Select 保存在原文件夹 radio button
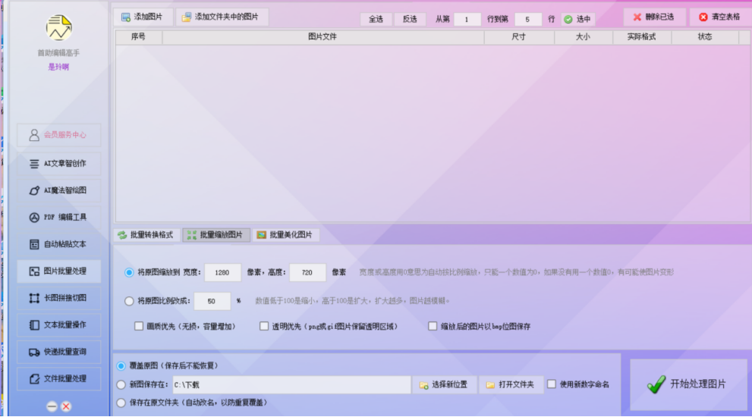 (121, 403)
